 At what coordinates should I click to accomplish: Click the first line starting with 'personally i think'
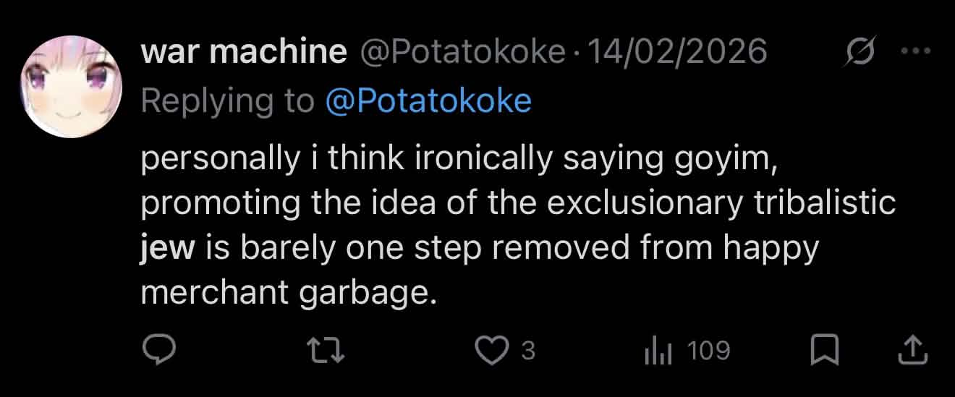(459, 159)
